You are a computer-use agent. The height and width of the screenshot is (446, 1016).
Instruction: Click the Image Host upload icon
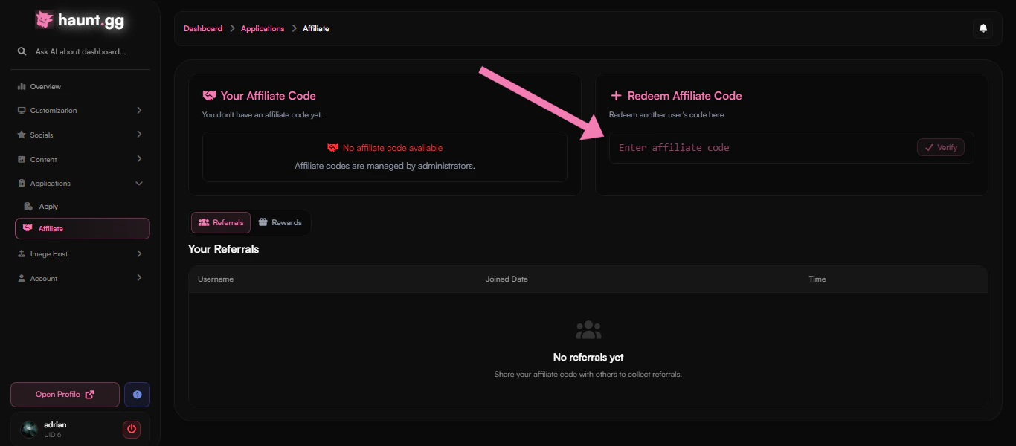pyautogui.click(x=22, y=253)
